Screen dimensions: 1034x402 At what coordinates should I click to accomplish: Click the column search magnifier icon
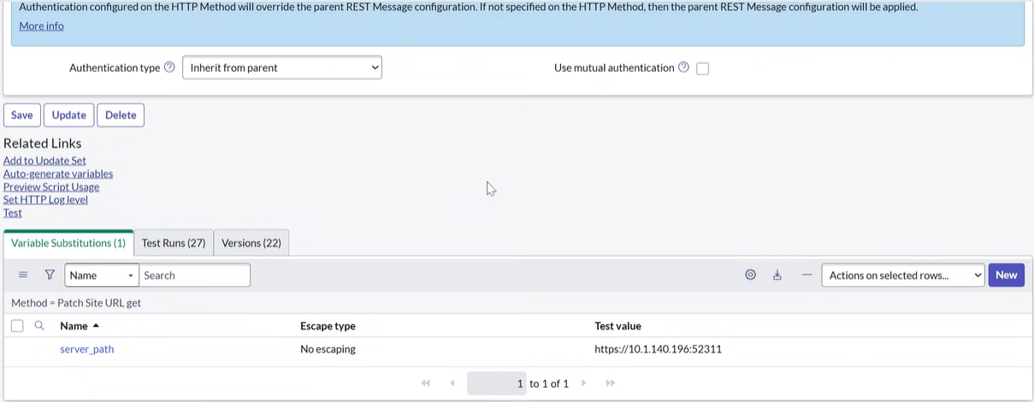pyautogui.click(x=39, y=326)
